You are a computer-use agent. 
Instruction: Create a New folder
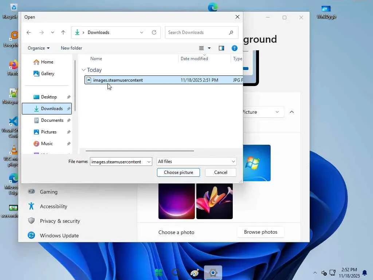tap(71, 48)
